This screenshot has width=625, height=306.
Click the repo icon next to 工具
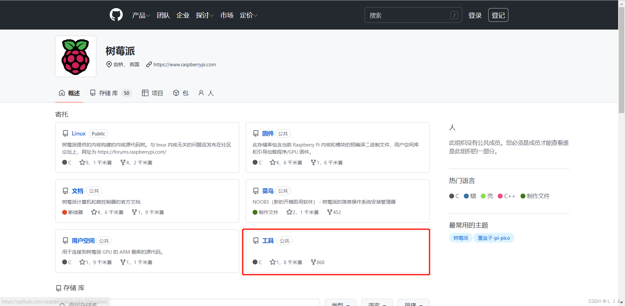[256, 241]
